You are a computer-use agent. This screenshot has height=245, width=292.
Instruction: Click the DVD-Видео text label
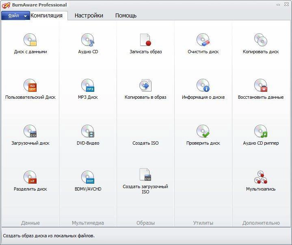pos(88,143)
